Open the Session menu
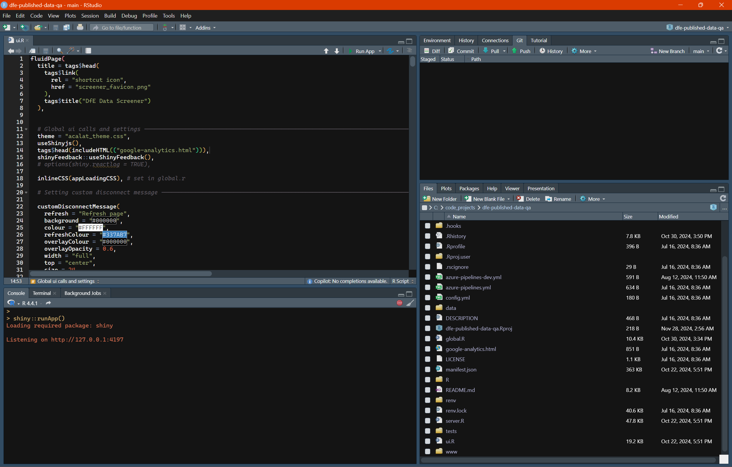This screenshot has height=467, width=732. (90, 16)
